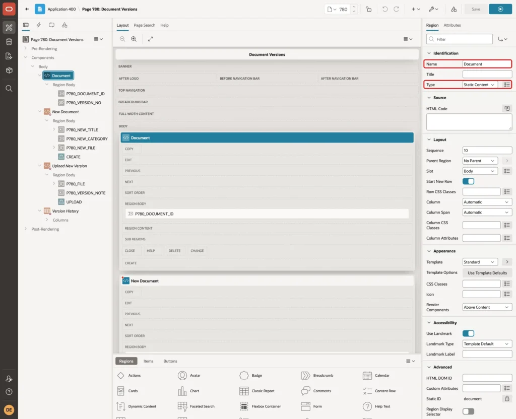Open Parent Region dropdown
The height and width of the screenshot is (419, 516).
(x=480, y=161)
